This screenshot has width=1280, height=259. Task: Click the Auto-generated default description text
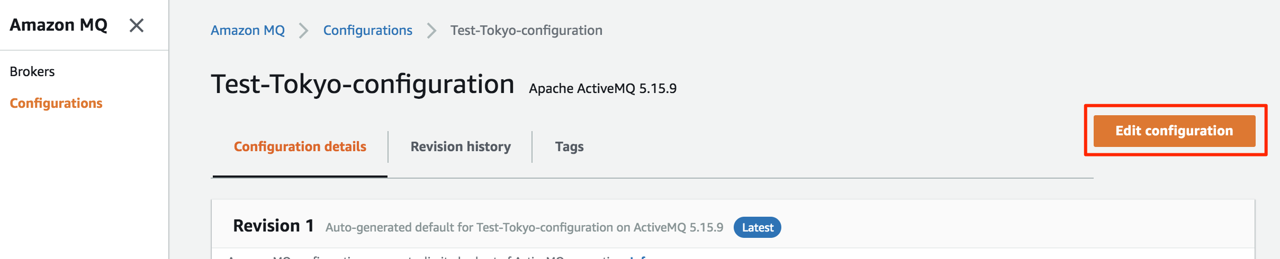[524, 227]
